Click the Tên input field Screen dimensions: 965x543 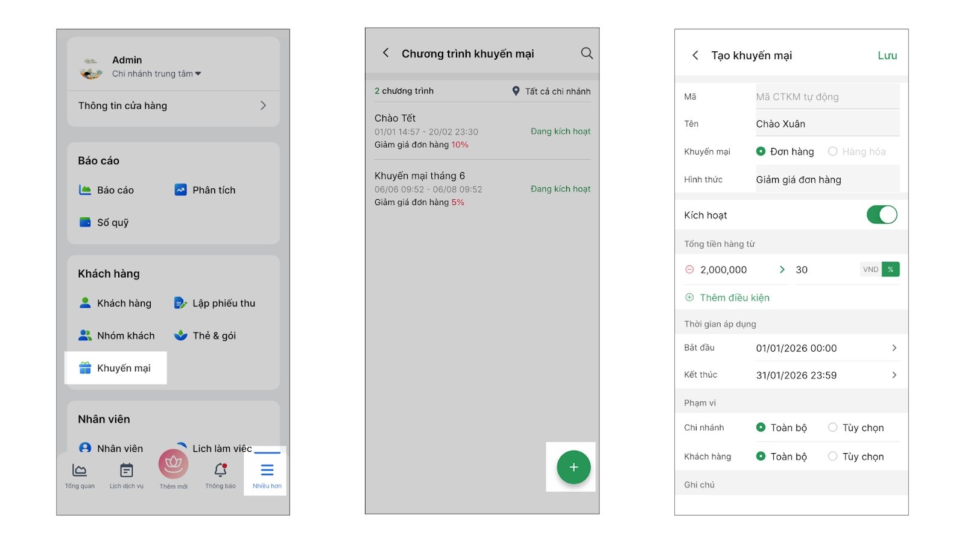[826, 124]
